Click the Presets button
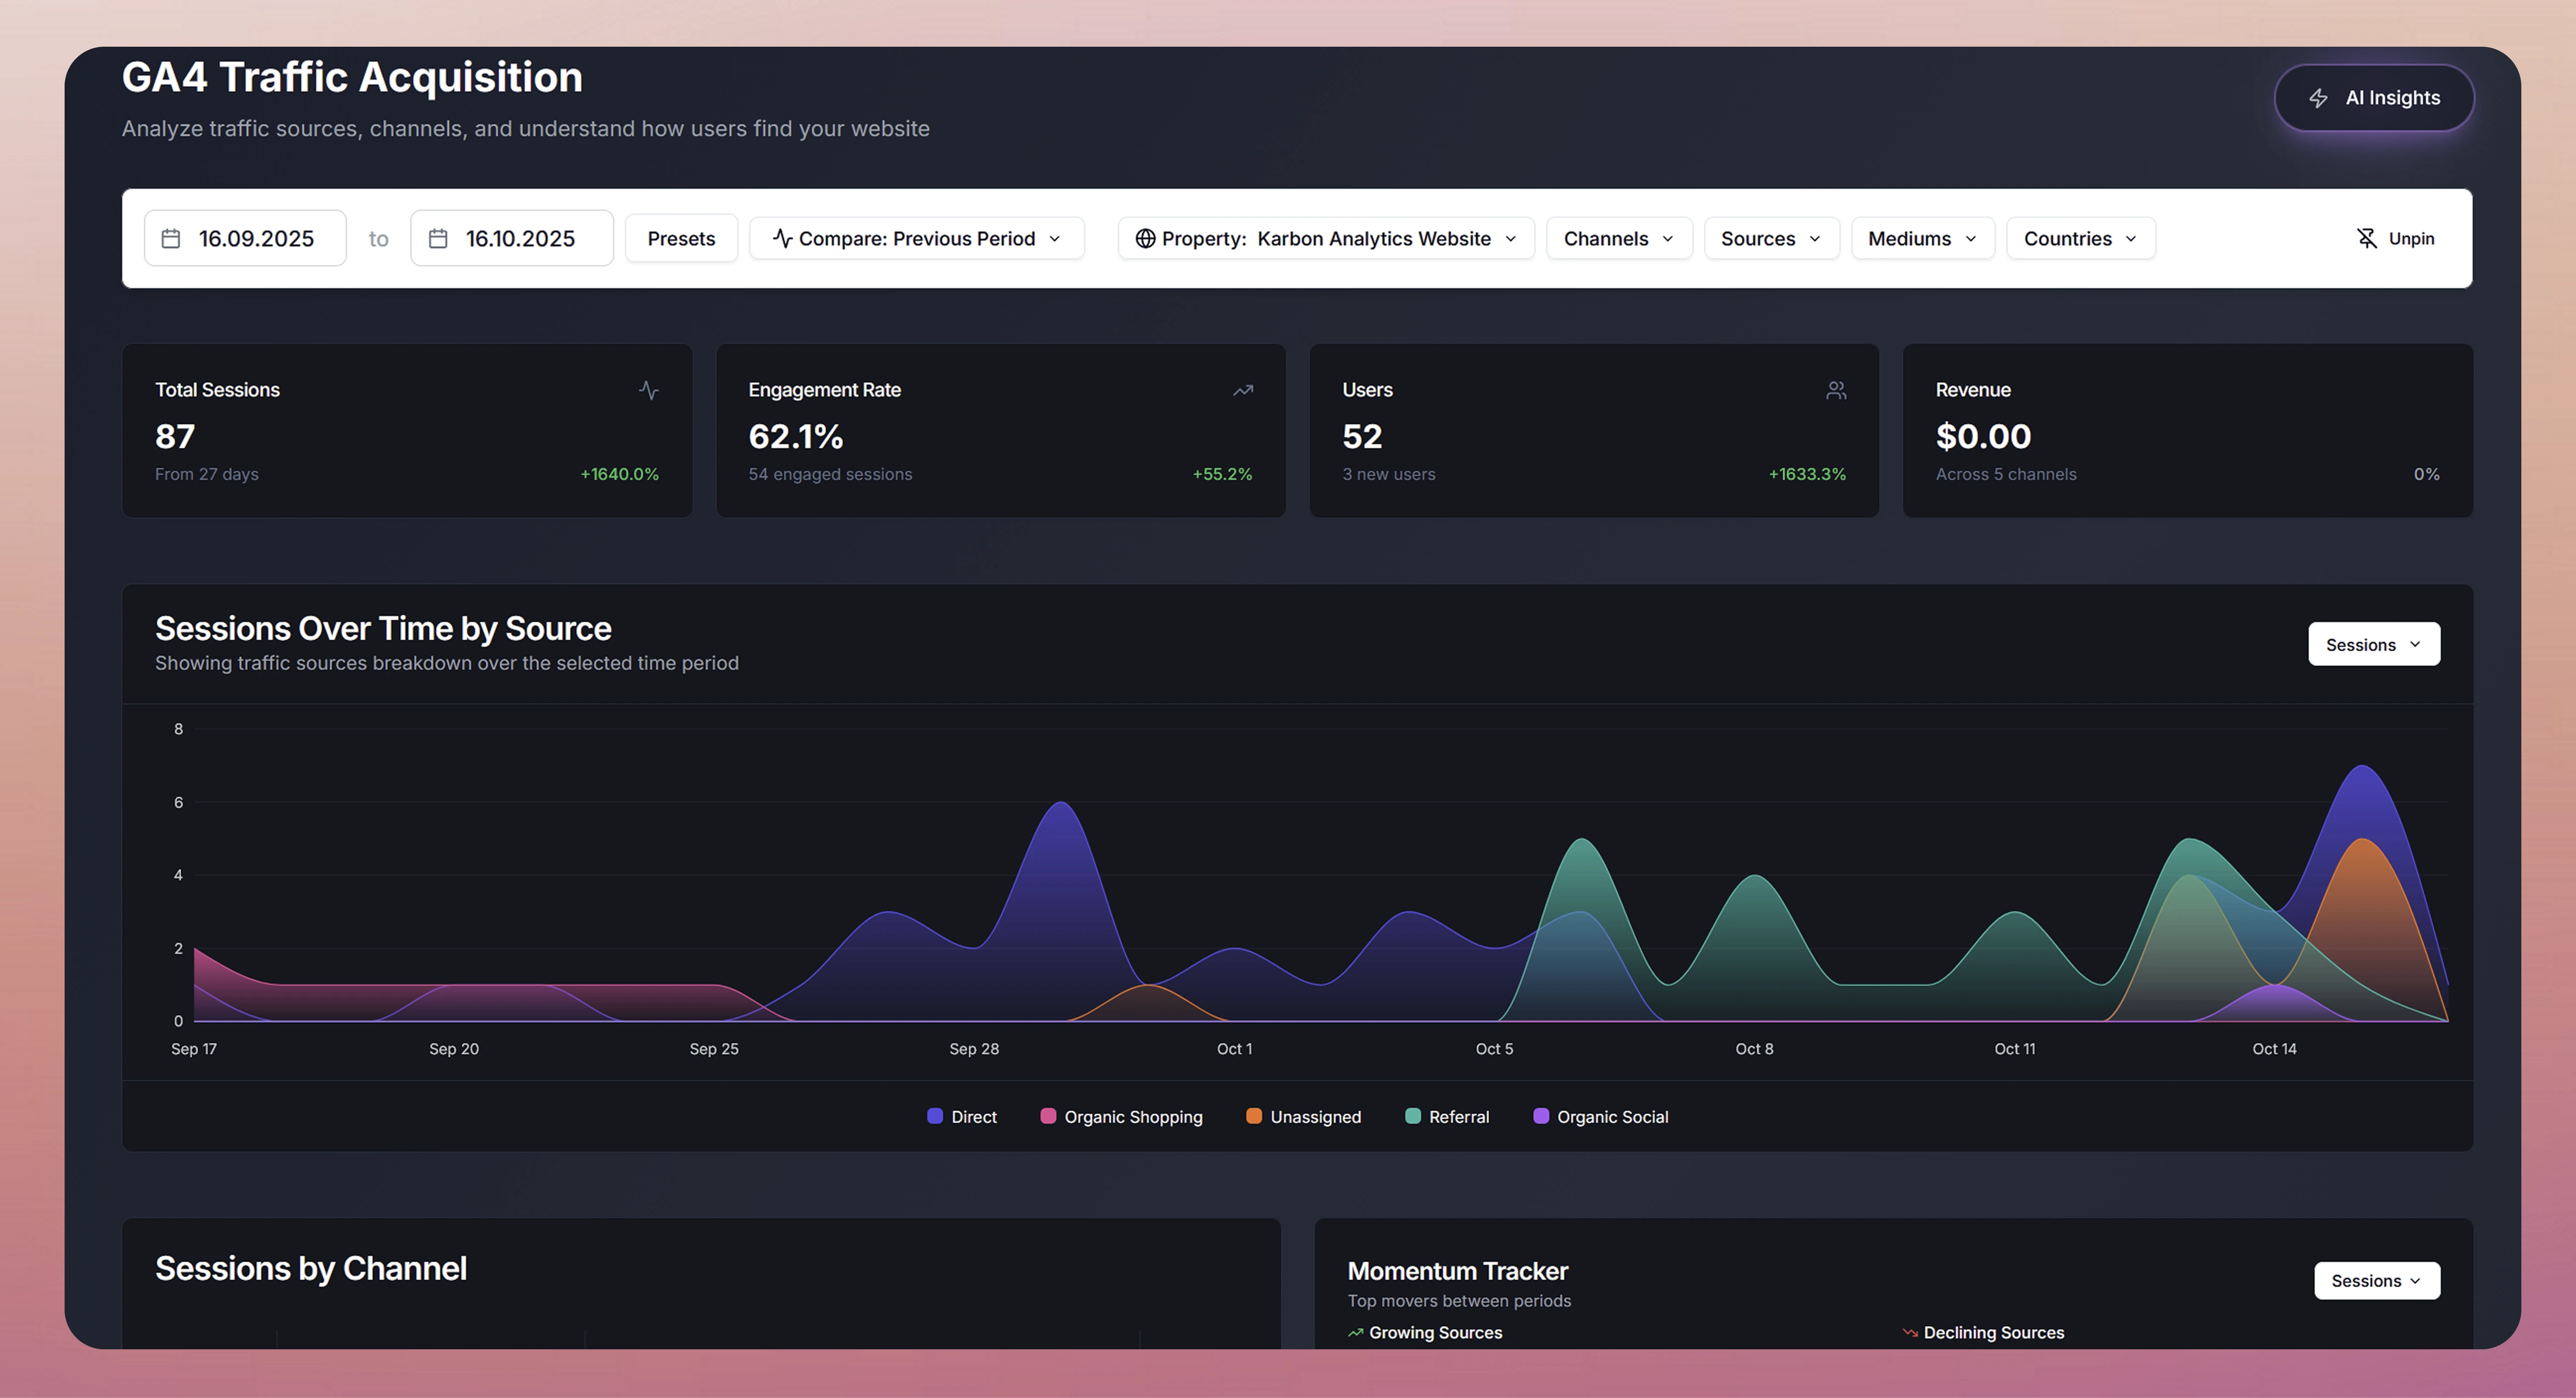 pyautogui.click(x=681, y=238)
